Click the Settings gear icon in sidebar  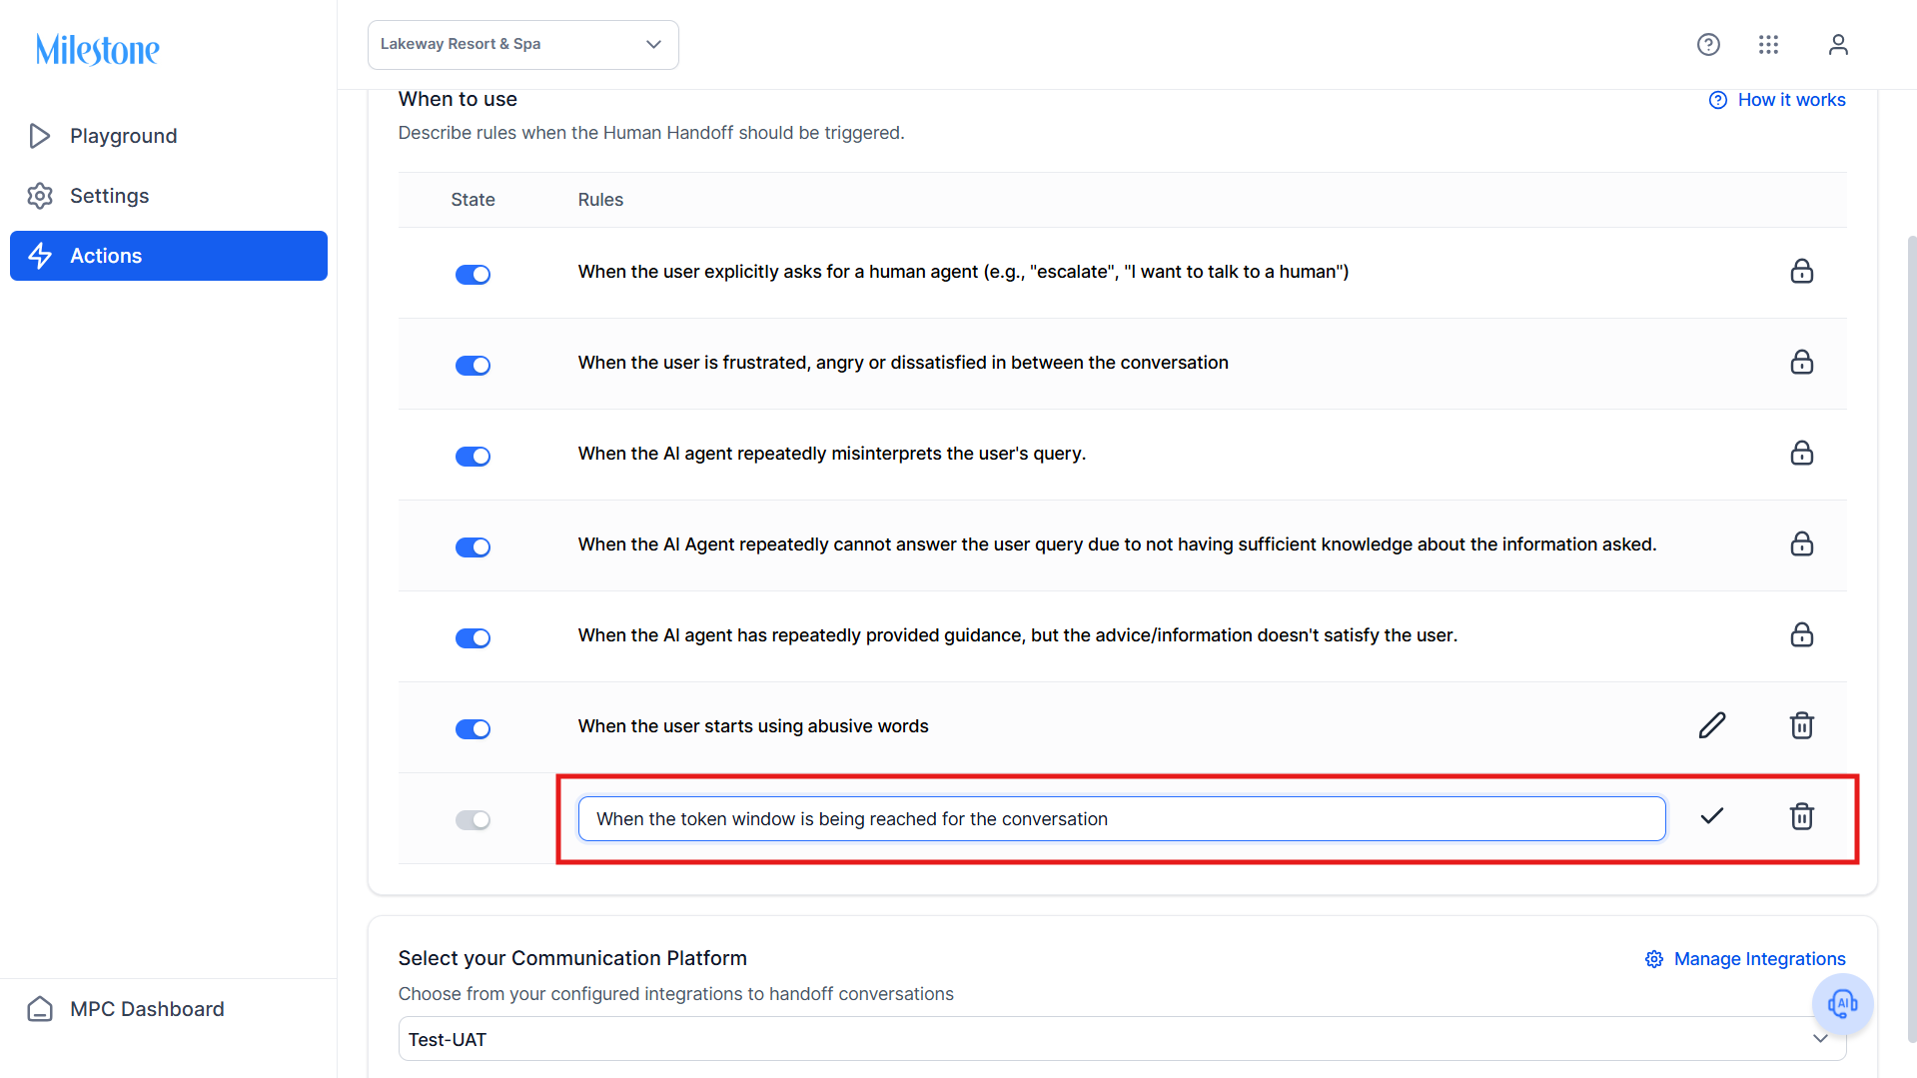click(x=40, y=196)
